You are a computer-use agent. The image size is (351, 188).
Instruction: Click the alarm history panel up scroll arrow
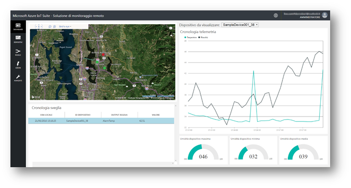pos(175,106)
